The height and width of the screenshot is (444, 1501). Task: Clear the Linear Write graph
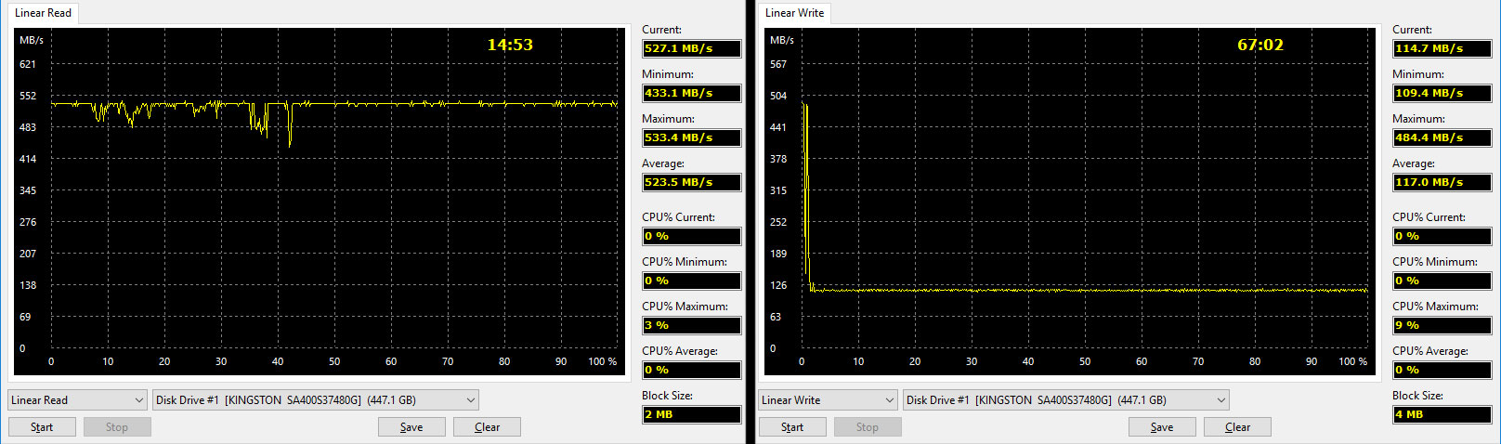point(1237,427)
